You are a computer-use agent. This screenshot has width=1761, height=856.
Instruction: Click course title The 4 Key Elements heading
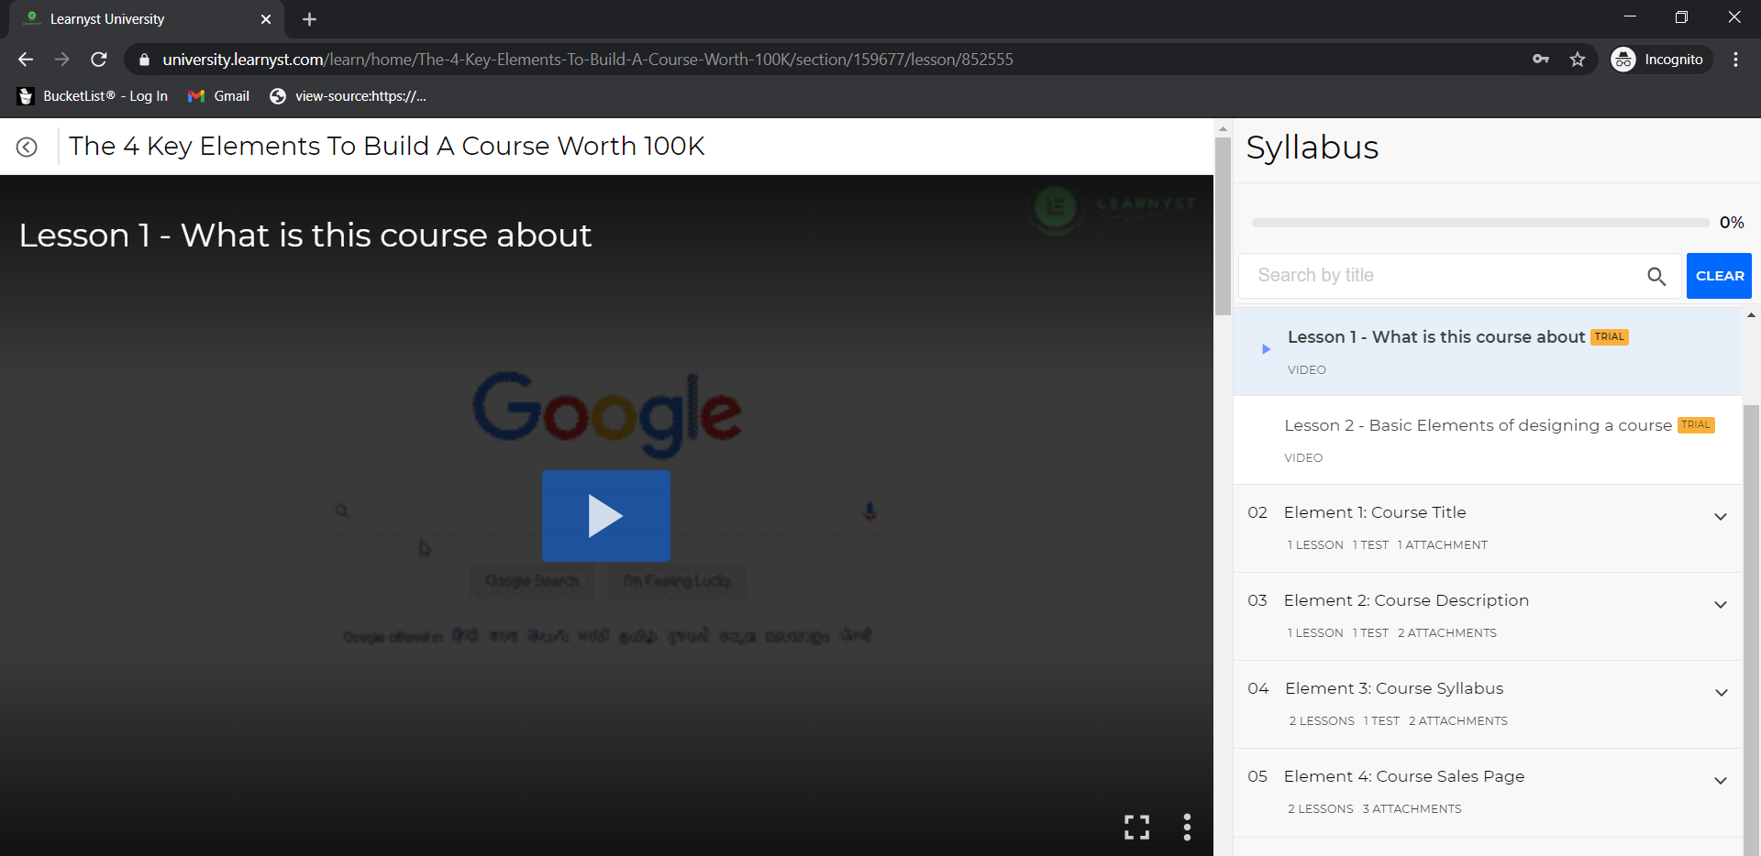pyautogui.click(x=386, y=147)
